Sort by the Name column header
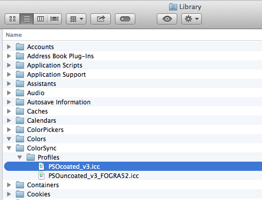 (14, 35)
